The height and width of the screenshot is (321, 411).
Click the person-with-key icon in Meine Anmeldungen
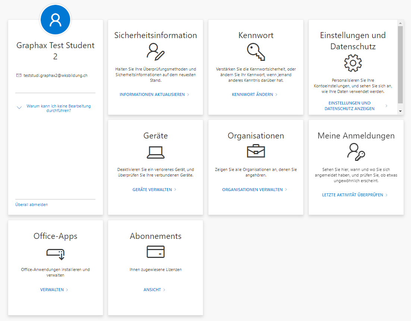click(356, 152)
